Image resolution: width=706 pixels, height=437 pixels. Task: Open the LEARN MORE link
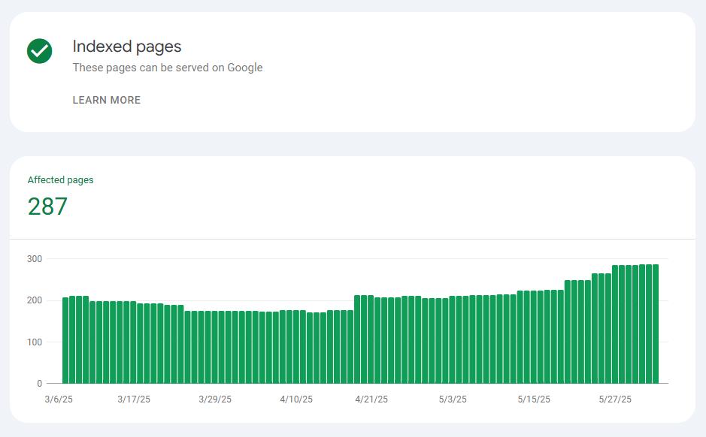pyautogui.click(x=107, y=100)
